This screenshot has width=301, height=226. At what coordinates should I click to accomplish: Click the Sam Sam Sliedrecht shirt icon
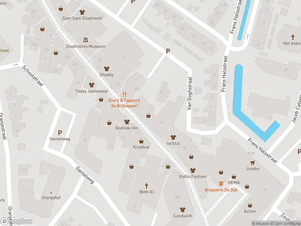[x=82, y=12]
